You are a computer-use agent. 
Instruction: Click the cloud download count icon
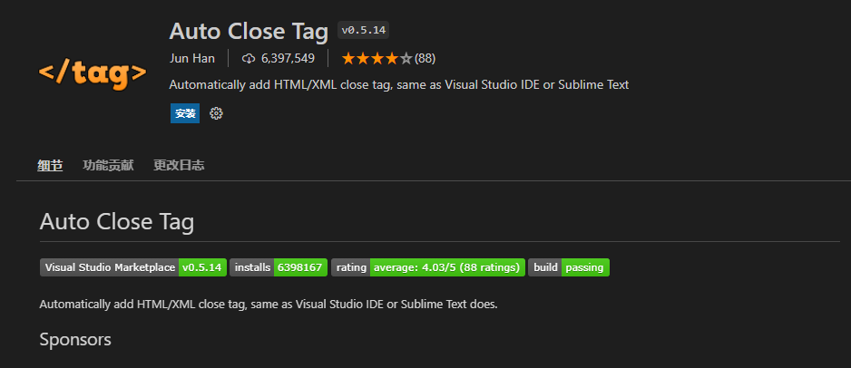tap(249, 58)
